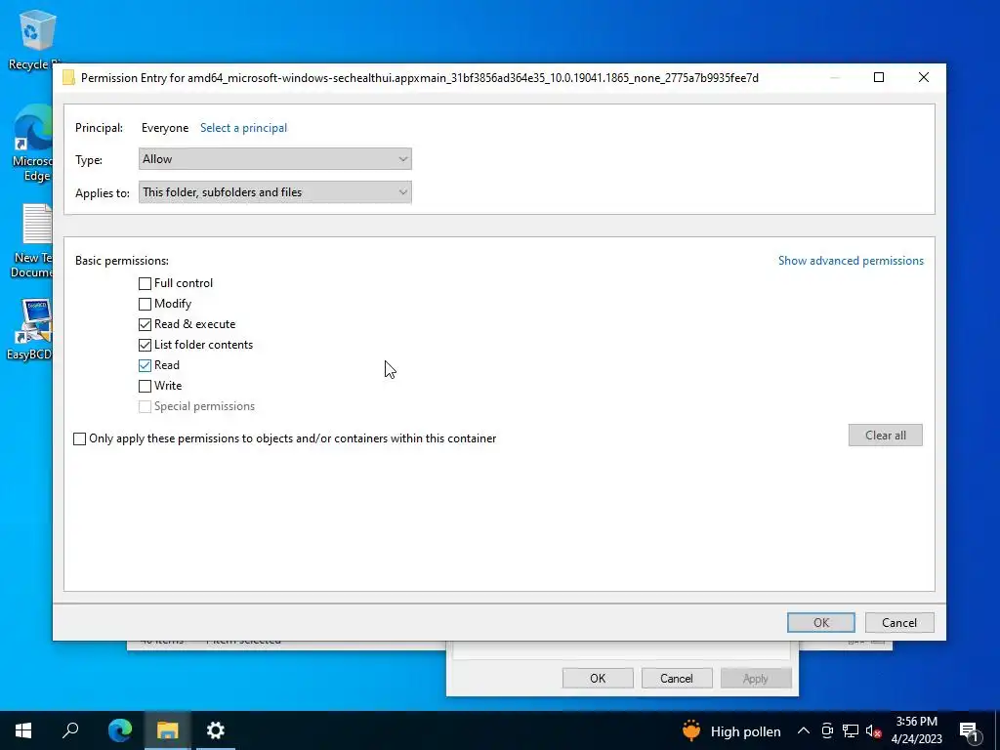
Task: Switch to File Explorer on taskbar
Action: point(167,730)
